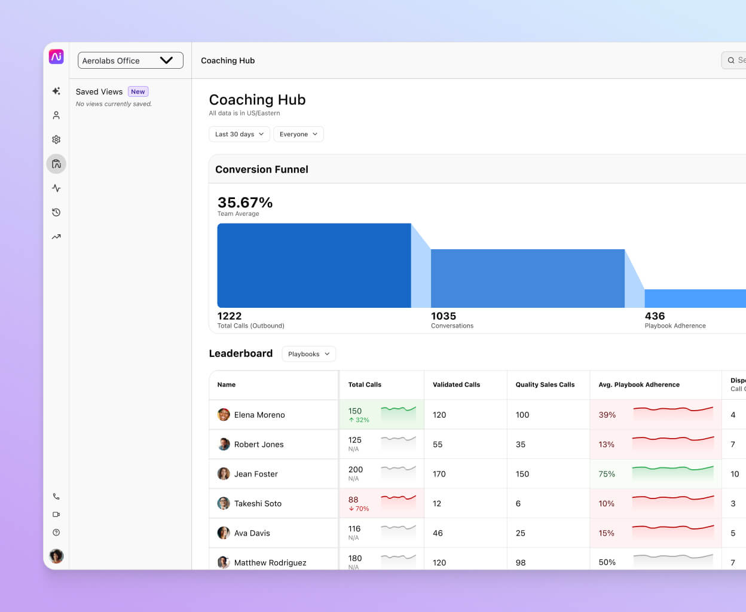The width and height of the screenshot is (746, 612).
Task: Open the contacts person icon in sidebar
Action: (56, 115)
